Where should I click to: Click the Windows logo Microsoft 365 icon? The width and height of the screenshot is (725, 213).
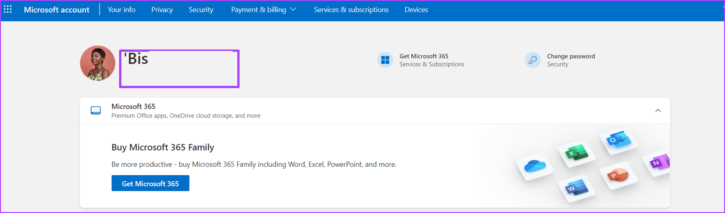pyautogui.click(x=385, y=60)
